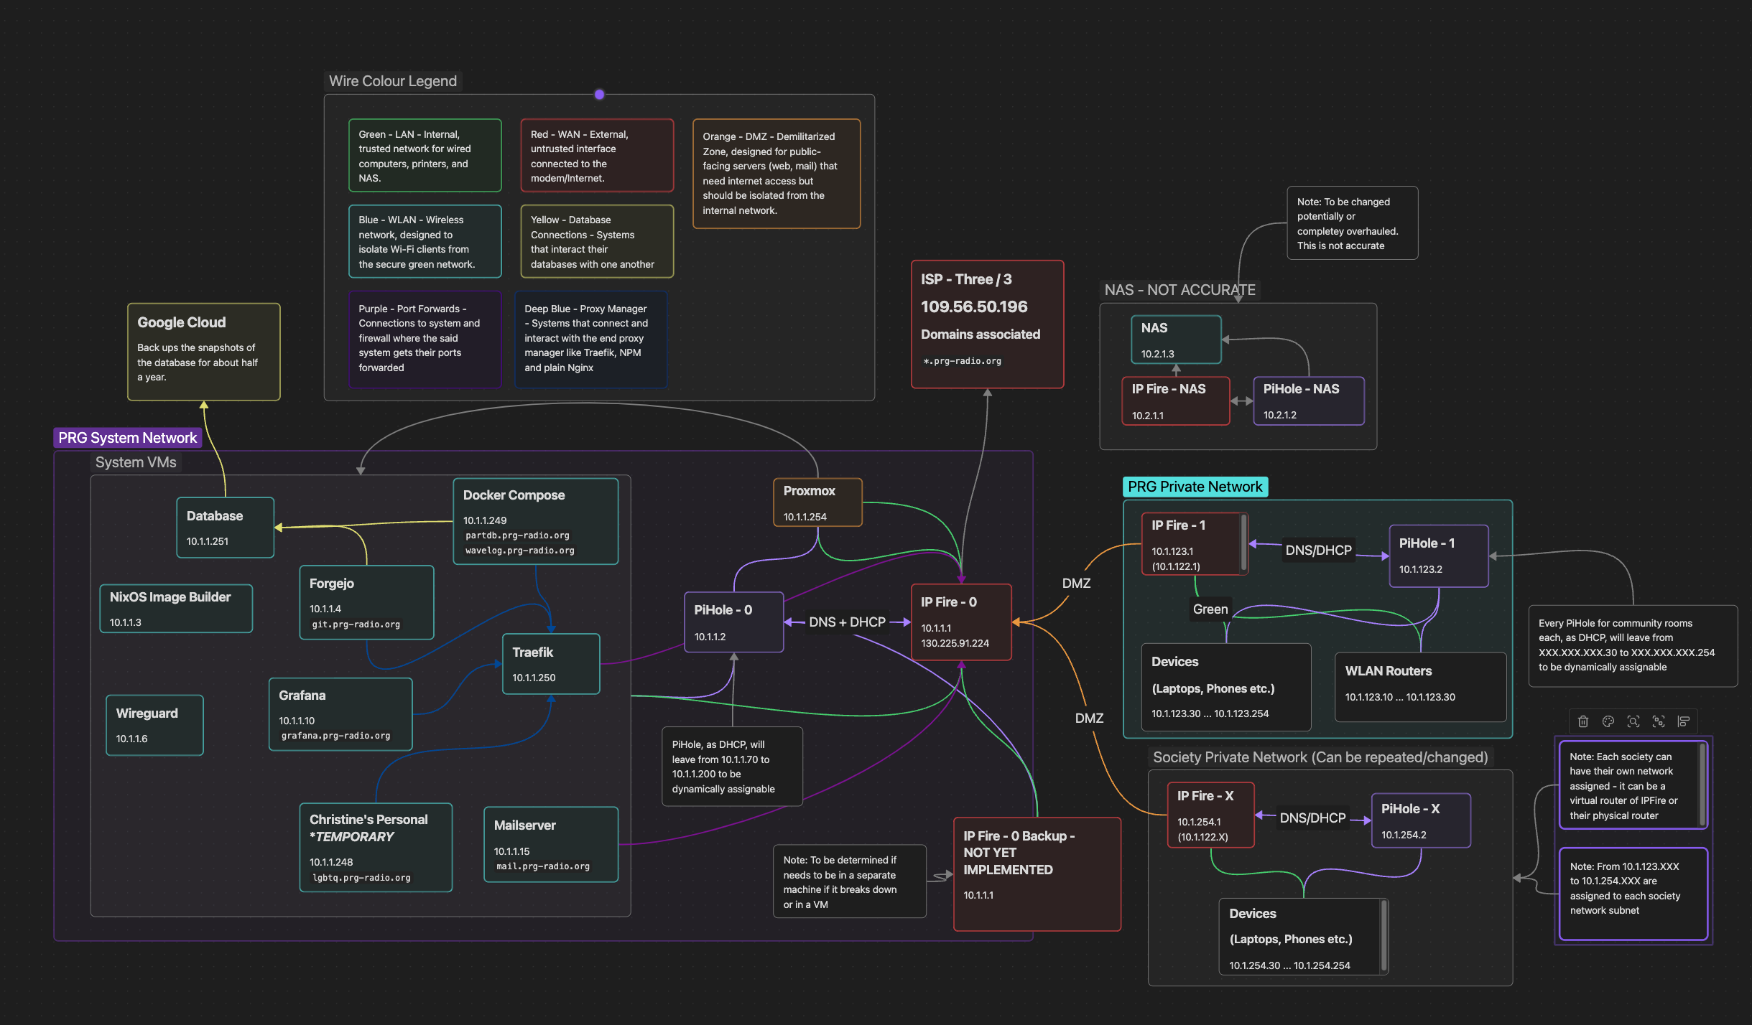Select 'Note: Each society can' note text

tap(1623, 786)
